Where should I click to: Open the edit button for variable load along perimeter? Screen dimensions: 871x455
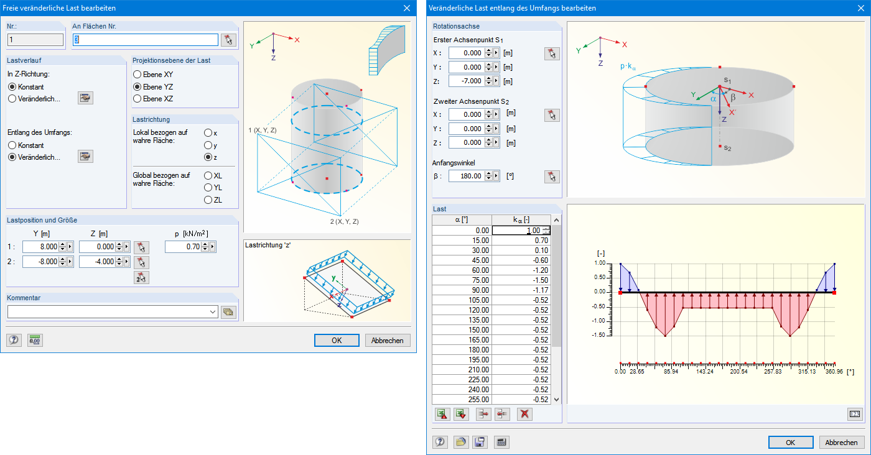tap(85, 157)
